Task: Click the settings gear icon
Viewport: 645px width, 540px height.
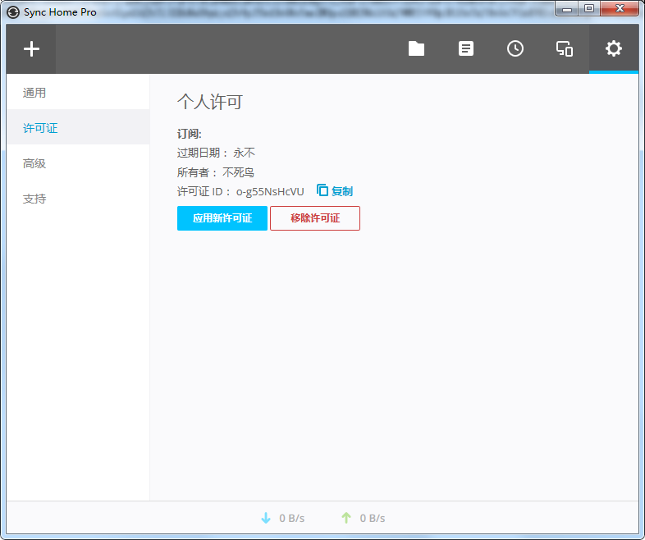Action: 614,49
